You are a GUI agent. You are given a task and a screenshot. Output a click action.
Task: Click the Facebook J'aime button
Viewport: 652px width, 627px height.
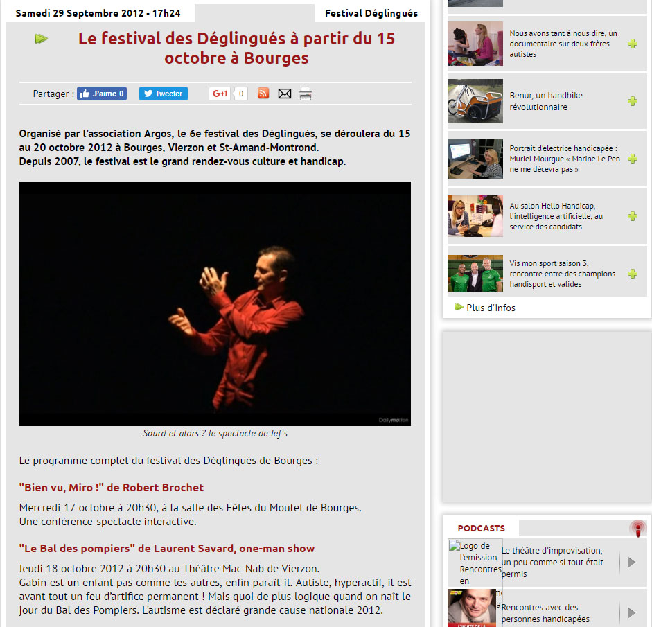101,94
